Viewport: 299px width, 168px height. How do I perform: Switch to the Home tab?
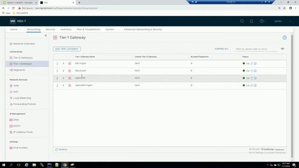[14, 29]
